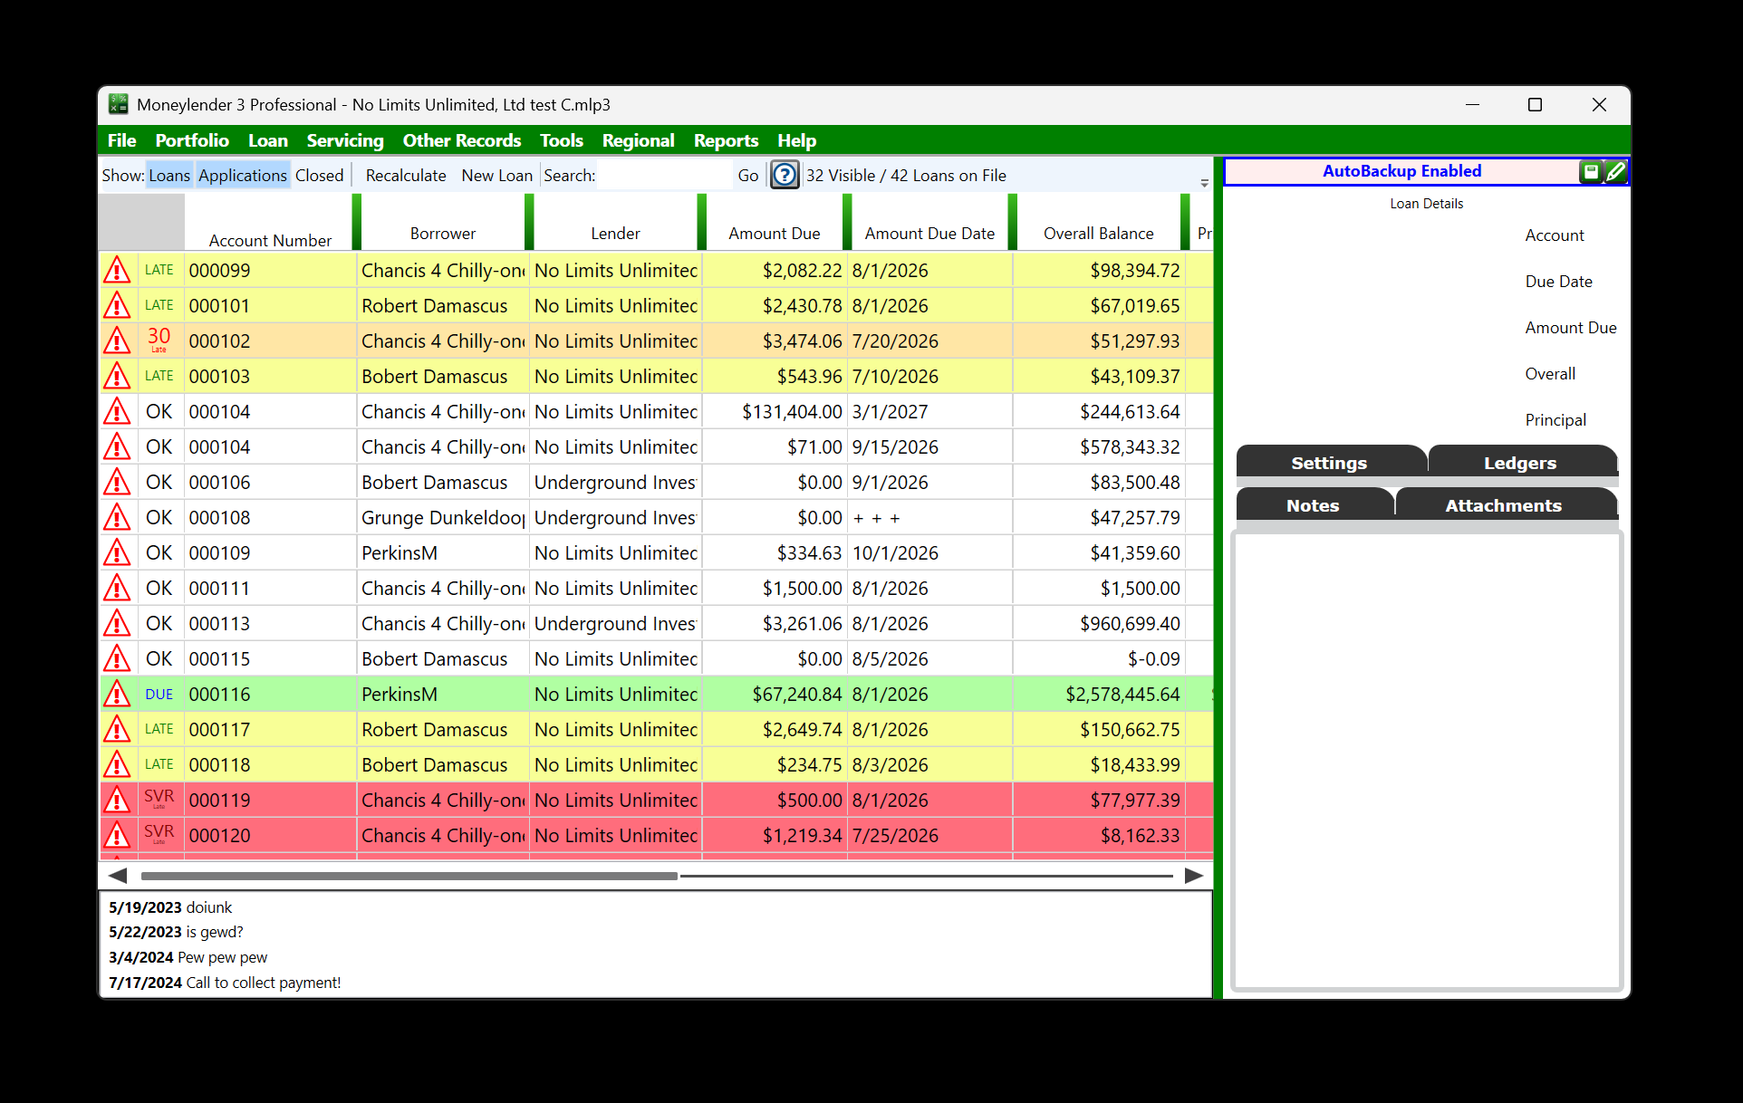This screenshot has width=1743, height=1103.
Task: Expand the toolbar overflow arrow
Action: (1204, 183)
